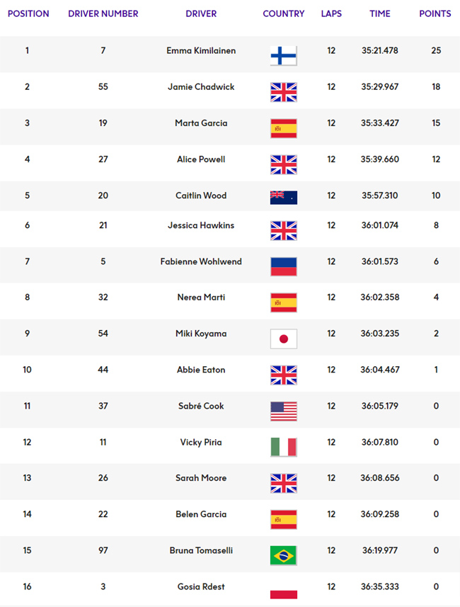Select the TIME column header
The image size is (460, 607).
(380, 13)
